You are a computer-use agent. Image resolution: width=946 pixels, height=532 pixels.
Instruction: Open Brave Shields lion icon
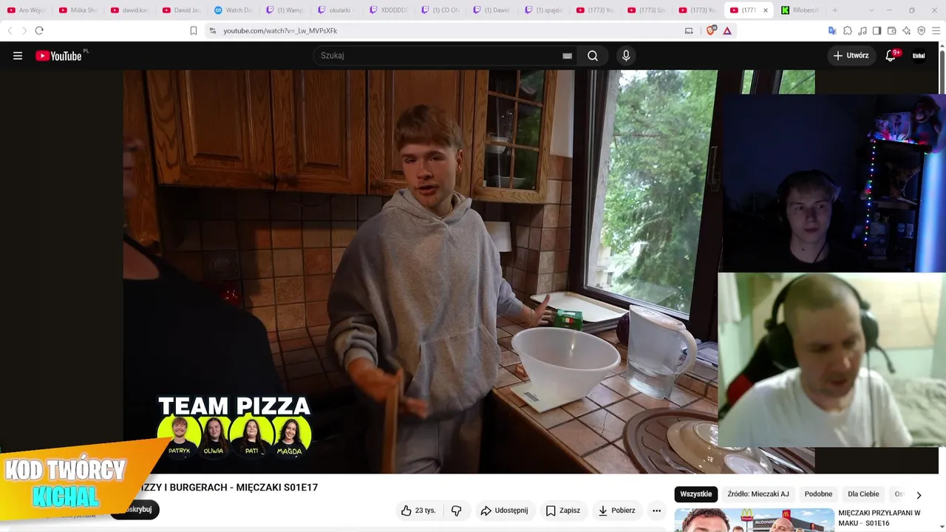tap(712, 30)
